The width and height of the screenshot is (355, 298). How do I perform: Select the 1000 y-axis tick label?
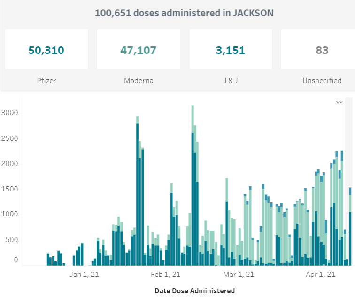pyautogui.click(x=9, y=214)
